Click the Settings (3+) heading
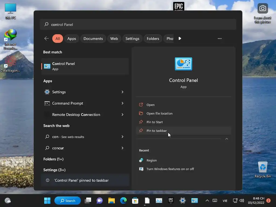Image resolution: width=276 pixels, height=207 pixels. coord(54,170)
